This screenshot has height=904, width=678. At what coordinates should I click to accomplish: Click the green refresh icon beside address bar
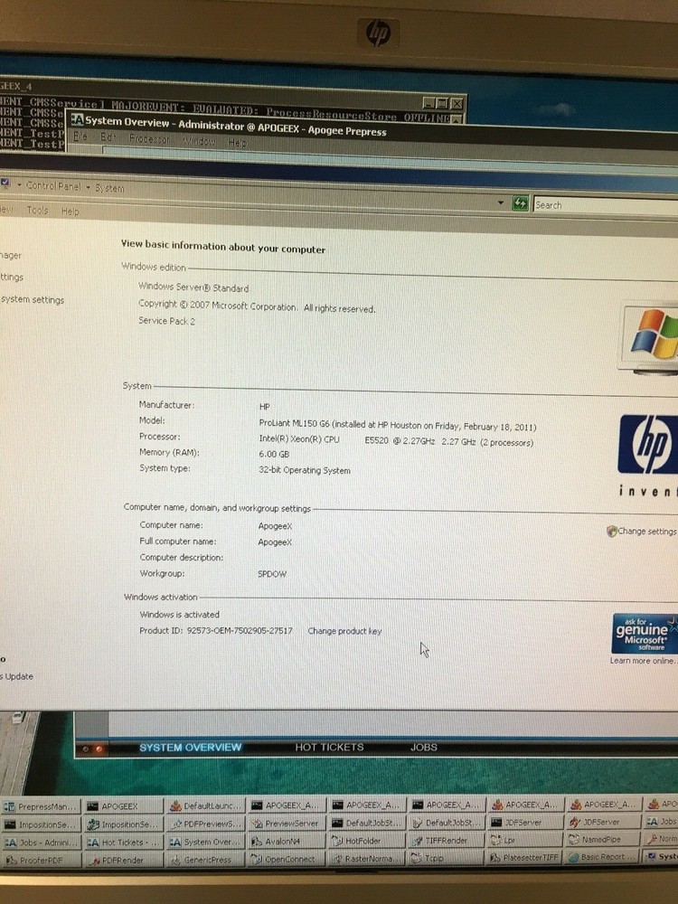[520, 204]
